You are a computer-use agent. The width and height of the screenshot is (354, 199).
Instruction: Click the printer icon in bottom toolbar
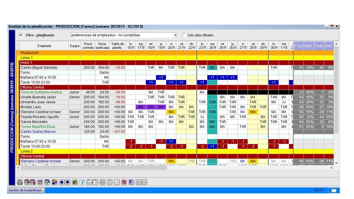click(x=20, y=182)
